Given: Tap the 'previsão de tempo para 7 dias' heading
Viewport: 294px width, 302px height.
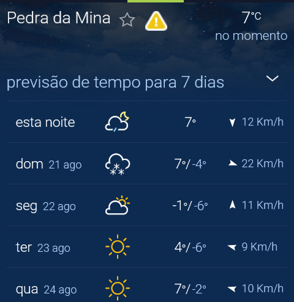Looking at the screenshot, I should (115, 82).
